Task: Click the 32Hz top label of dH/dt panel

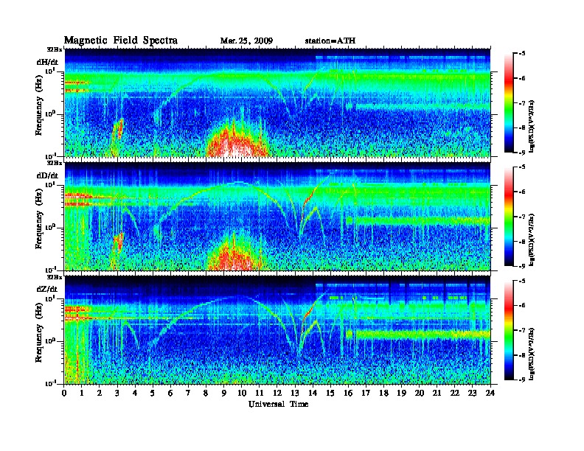Action: click(x=55, y=49)
